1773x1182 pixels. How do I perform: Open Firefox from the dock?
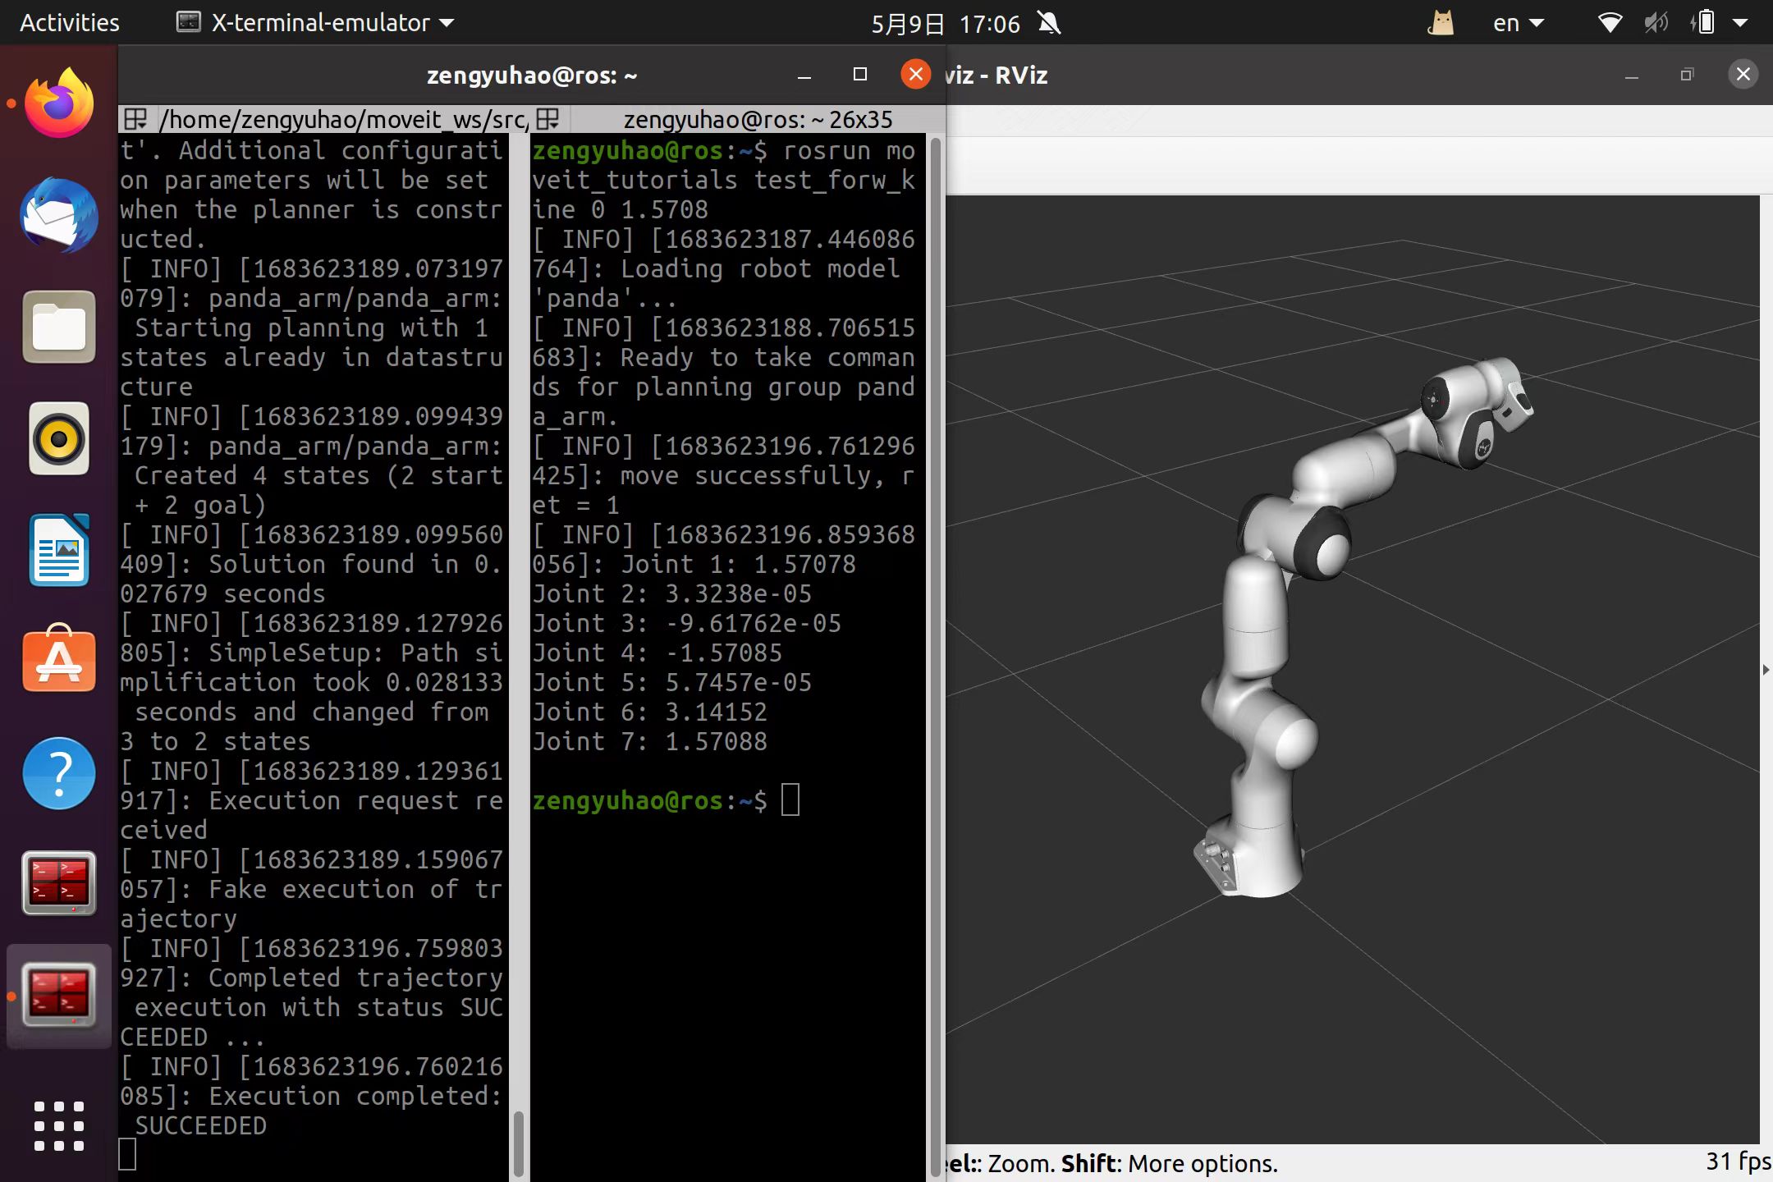[x=59, y=103]
